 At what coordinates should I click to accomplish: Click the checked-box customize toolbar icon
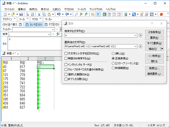click(x=151, y=14)
